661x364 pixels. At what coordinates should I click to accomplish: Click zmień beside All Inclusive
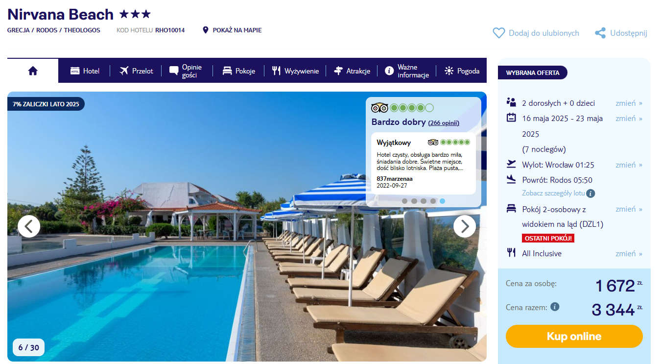tap(629, 253)
